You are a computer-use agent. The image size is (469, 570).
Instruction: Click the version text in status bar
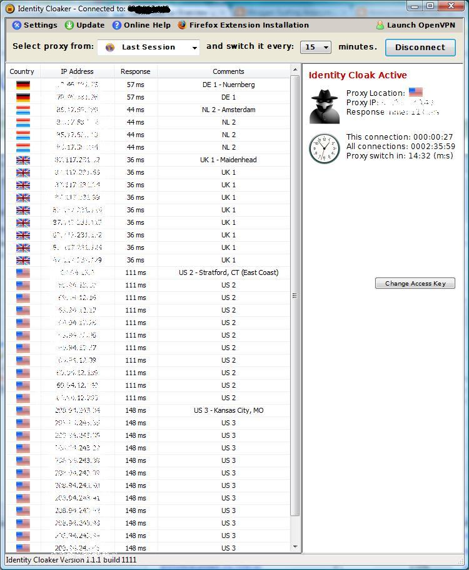point(71,560)
